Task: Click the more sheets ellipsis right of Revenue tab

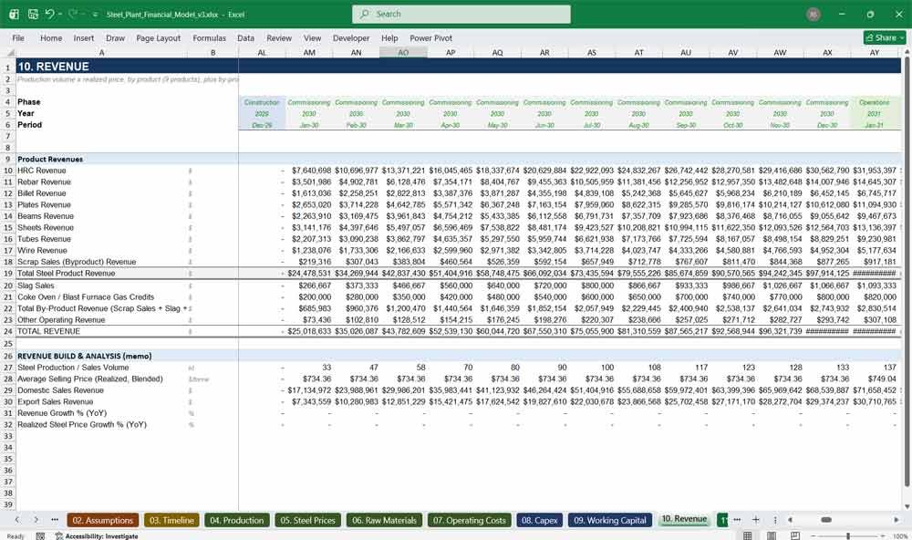Action: coord(737,520)
